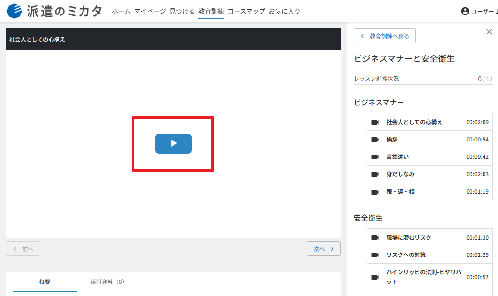This screenshot has width=498, height=296.
Task: Select the 概要 tab
Action: point(44,282)
